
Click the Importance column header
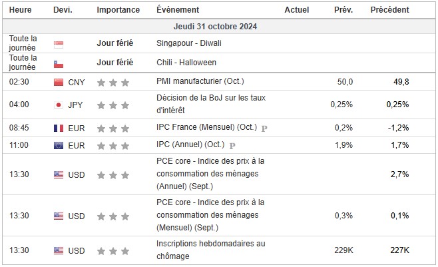click(x=118, y=10)
